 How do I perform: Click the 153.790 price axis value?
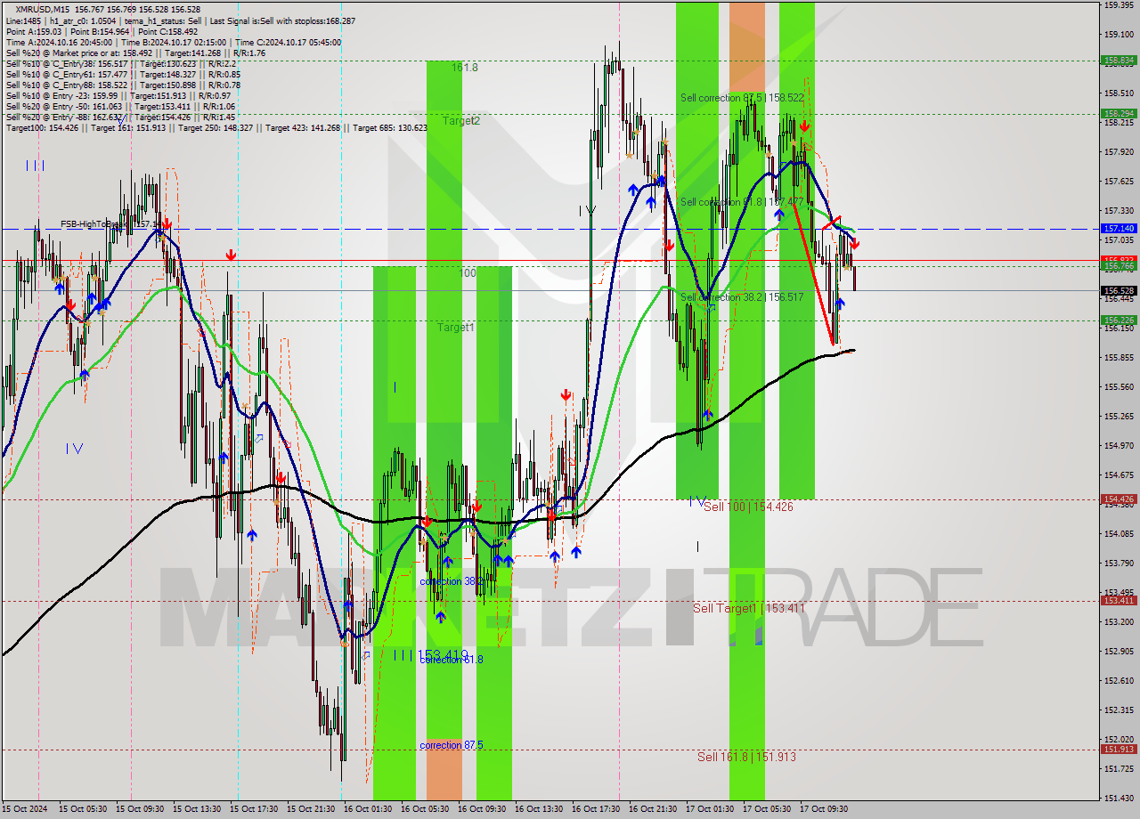1119,564
